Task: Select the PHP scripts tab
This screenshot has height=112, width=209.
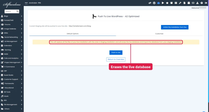Action: [26, 3]
